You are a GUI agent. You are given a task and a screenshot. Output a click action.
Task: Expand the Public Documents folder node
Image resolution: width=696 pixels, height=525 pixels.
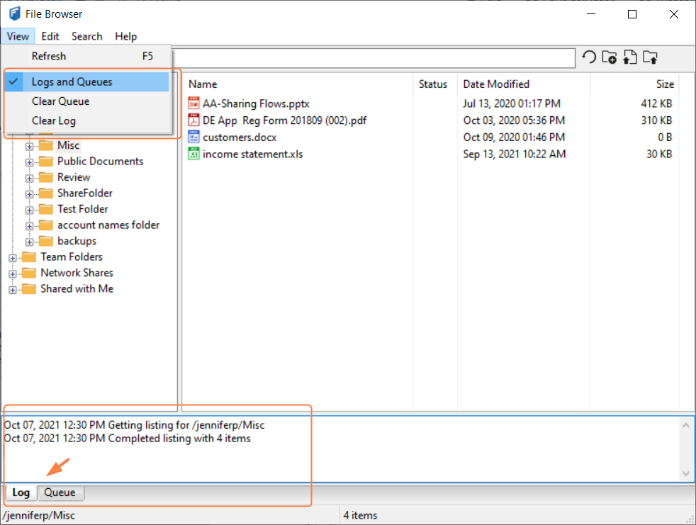pyautogui.click(x=30, y=162)
